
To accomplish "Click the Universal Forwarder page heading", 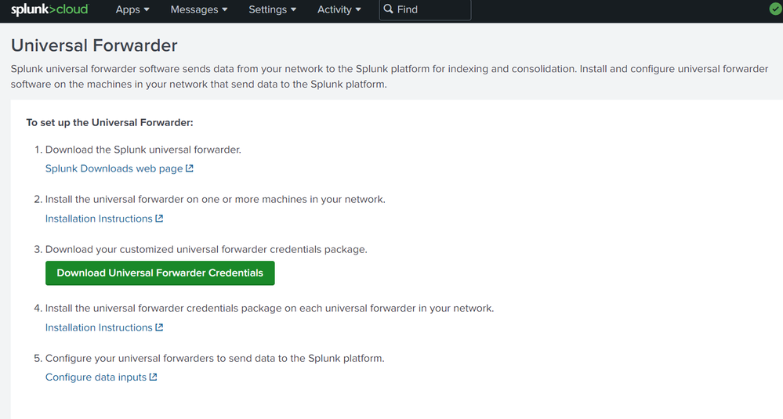I will 94,45.
